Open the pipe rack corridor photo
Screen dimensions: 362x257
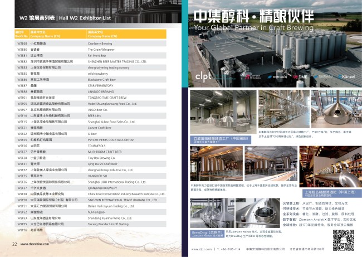coord(283,109)
